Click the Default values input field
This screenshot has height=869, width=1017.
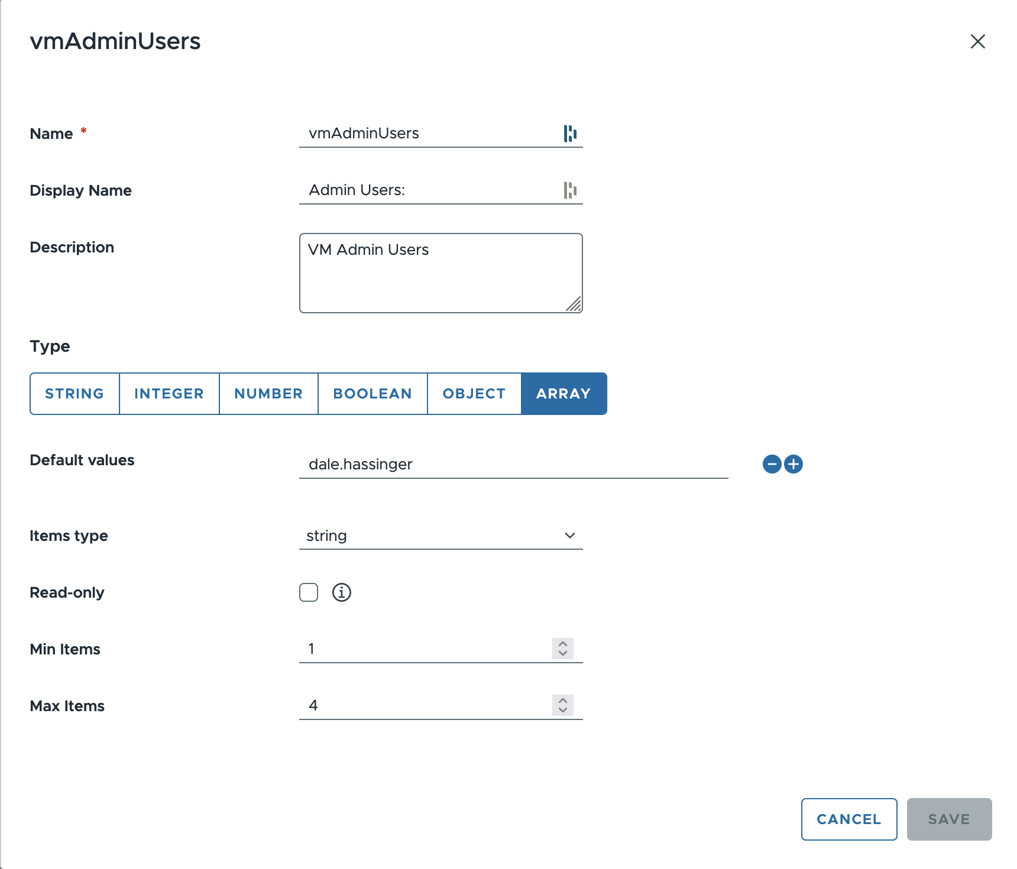[x=513, y=465]
